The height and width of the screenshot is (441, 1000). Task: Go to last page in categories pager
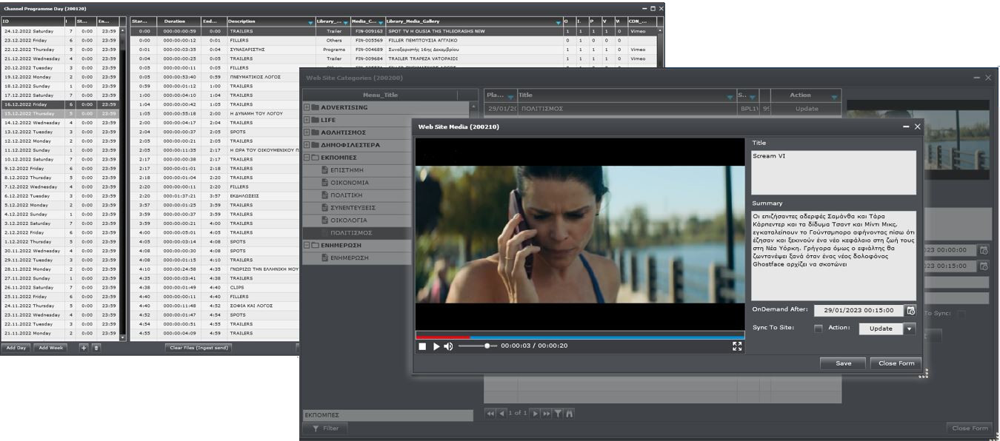[547, 413]
